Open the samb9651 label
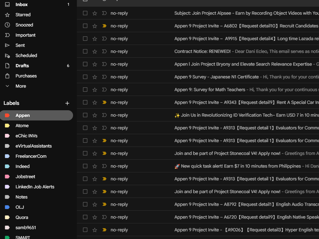This screenshot has width=319, height=239. (x=36, y=228)
